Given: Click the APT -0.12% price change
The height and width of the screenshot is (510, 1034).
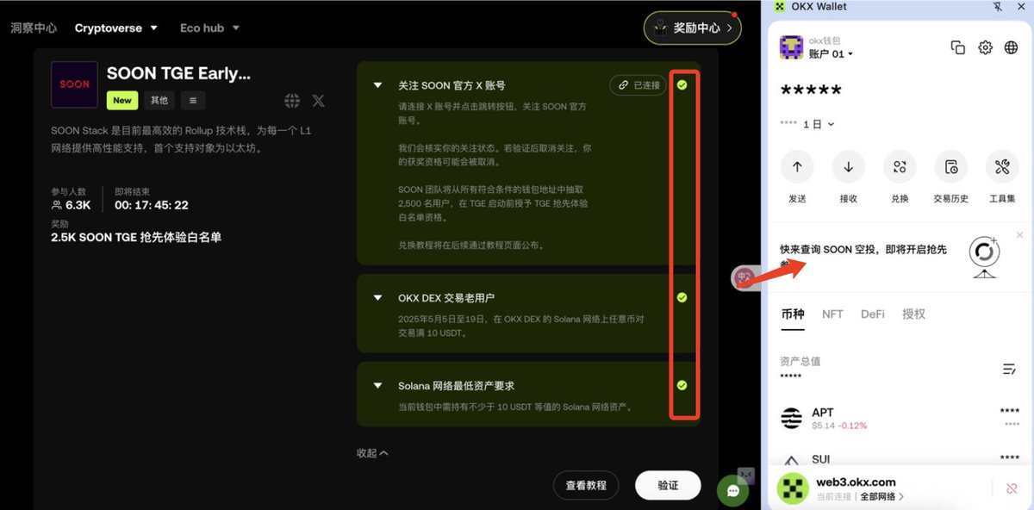Looking at the screenshot, I should pos(853,426).
